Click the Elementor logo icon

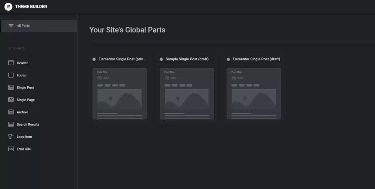coord(8,7)
